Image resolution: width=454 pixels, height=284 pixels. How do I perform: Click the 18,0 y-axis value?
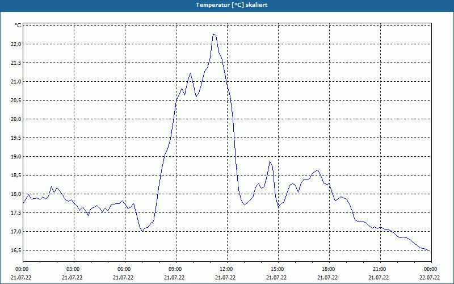16,194
